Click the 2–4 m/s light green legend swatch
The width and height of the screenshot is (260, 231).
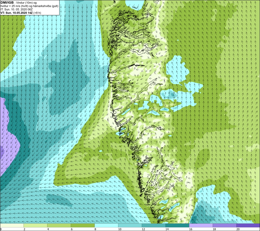[35, 225]
